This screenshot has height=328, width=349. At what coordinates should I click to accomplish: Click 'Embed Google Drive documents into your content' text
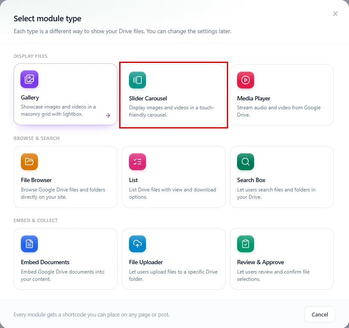tap(63, 275)
